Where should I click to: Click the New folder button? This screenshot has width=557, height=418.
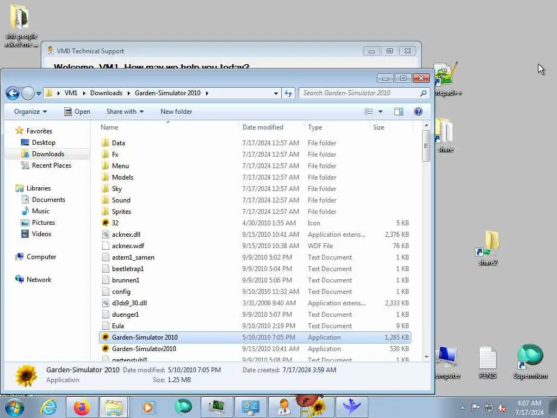tap(176, 112)
